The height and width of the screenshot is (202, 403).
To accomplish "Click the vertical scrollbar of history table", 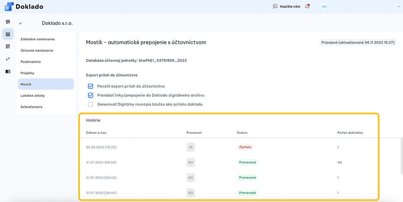I will click(x=402, y=156).
